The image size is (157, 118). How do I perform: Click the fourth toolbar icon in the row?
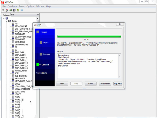14,10
